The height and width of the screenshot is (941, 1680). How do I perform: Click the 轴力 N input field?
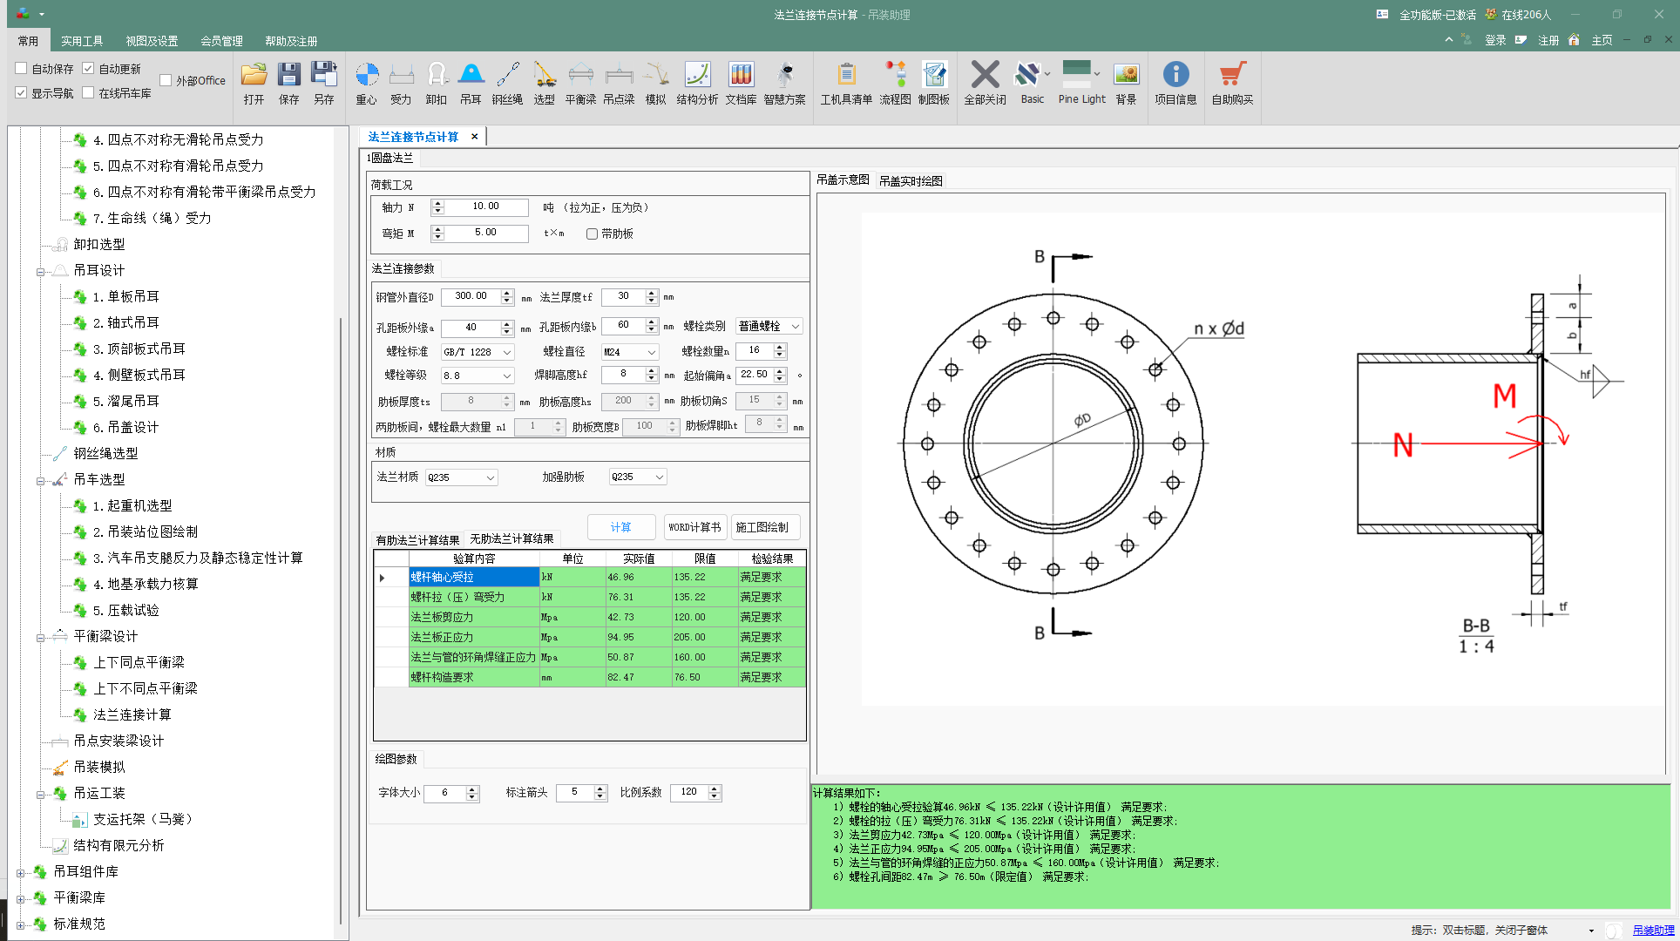[x=486, y=206]
